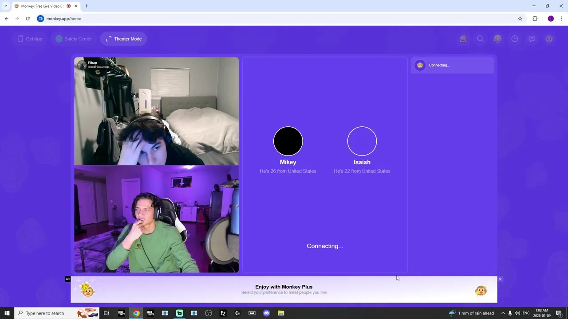This screenshot has height=319, width=568.
Task: Open the heart chat messages icon
Action: 532,39
